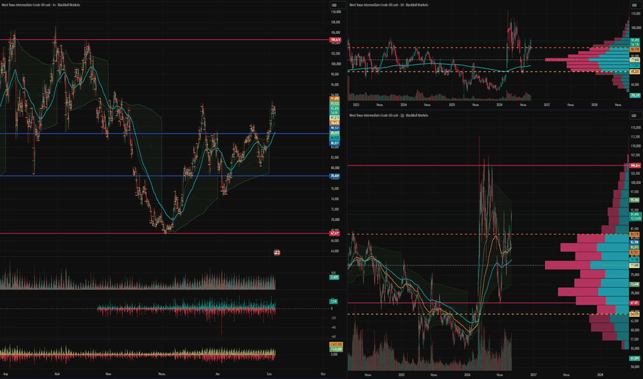This screenshot has height=379, width=643.
Task: Click the hourly West Texas Intermediate chart title
Action: point(41,5)
